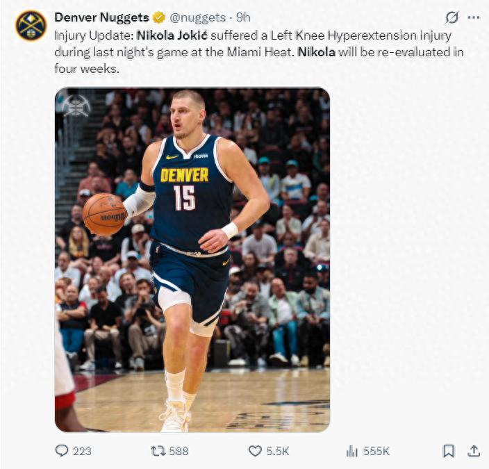The image size is (489, 469).
Task: Click the 9h post timestamp
Action: coord(243,17)
